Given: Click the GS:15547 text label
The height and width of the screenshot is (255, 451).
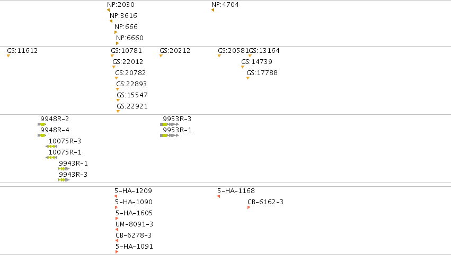Looking at the screenshot, I should (x=132, y=95).
